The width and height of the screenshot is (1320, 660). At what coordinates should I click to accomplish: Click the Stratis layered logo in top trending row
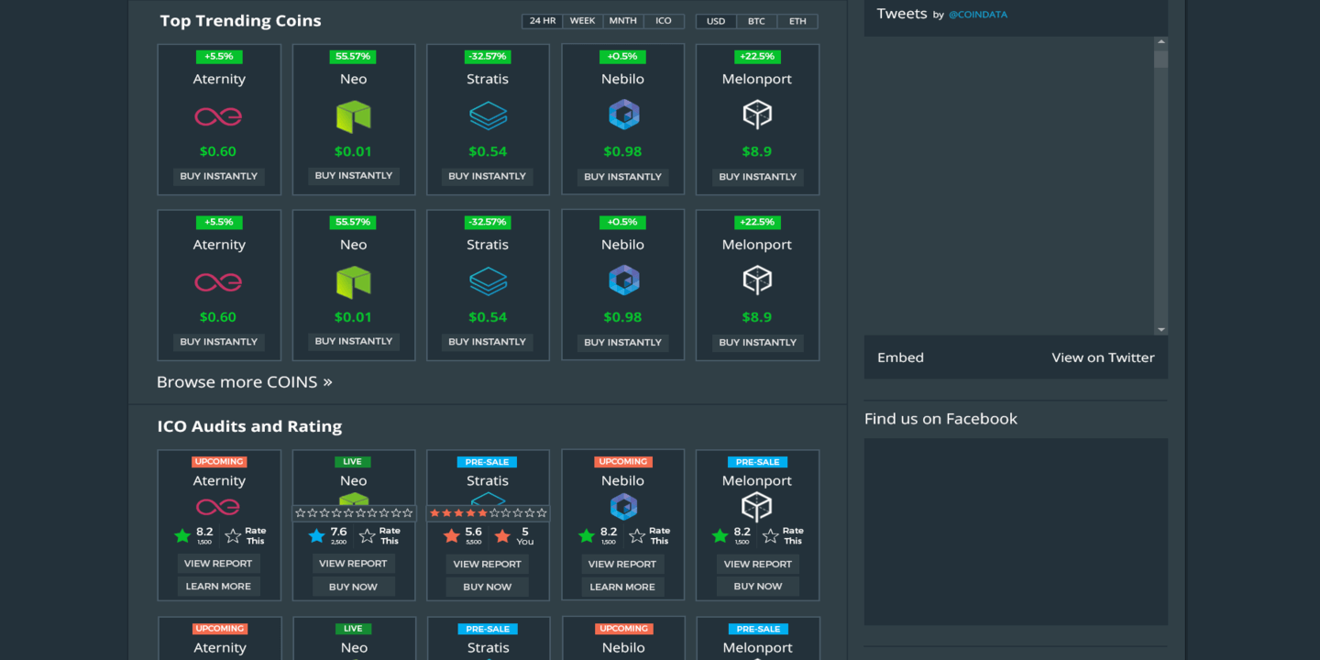pyautogui.click(x=488, y=116)
